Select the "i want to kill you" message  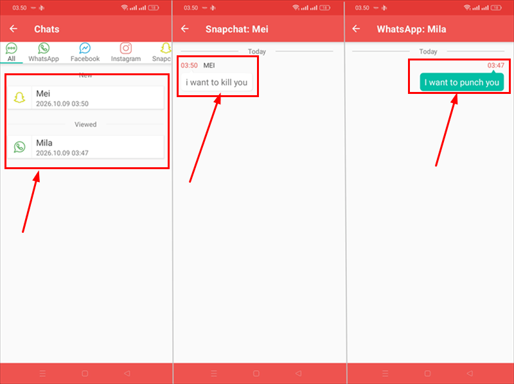point(217,82)
